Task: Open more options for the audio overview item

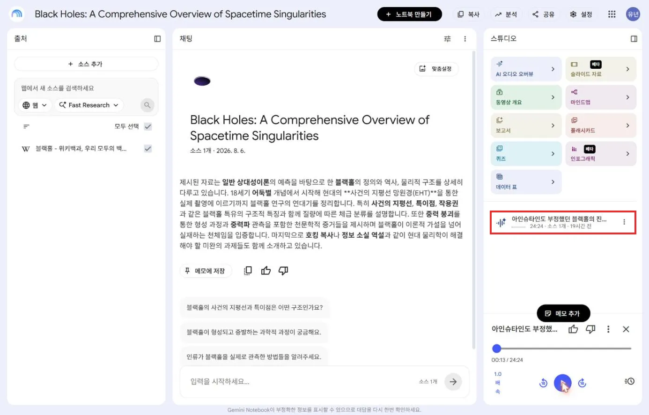Action: (x=624, y=222)
